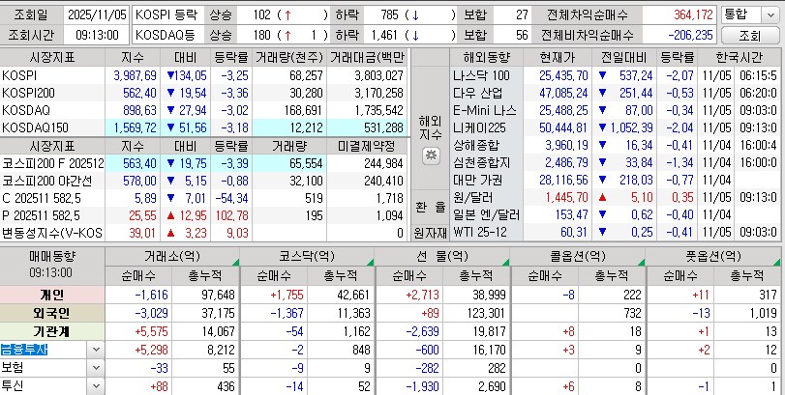Select the KOSDAQ150 row label
Image resolution: width=785 pixels, height=395 pixels.
pyautogui.click(x=35, y=127)
